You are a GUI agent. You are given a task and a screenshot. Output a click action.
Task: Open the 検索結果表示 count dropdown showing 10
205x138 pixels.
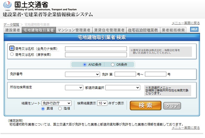click(102, 103)
